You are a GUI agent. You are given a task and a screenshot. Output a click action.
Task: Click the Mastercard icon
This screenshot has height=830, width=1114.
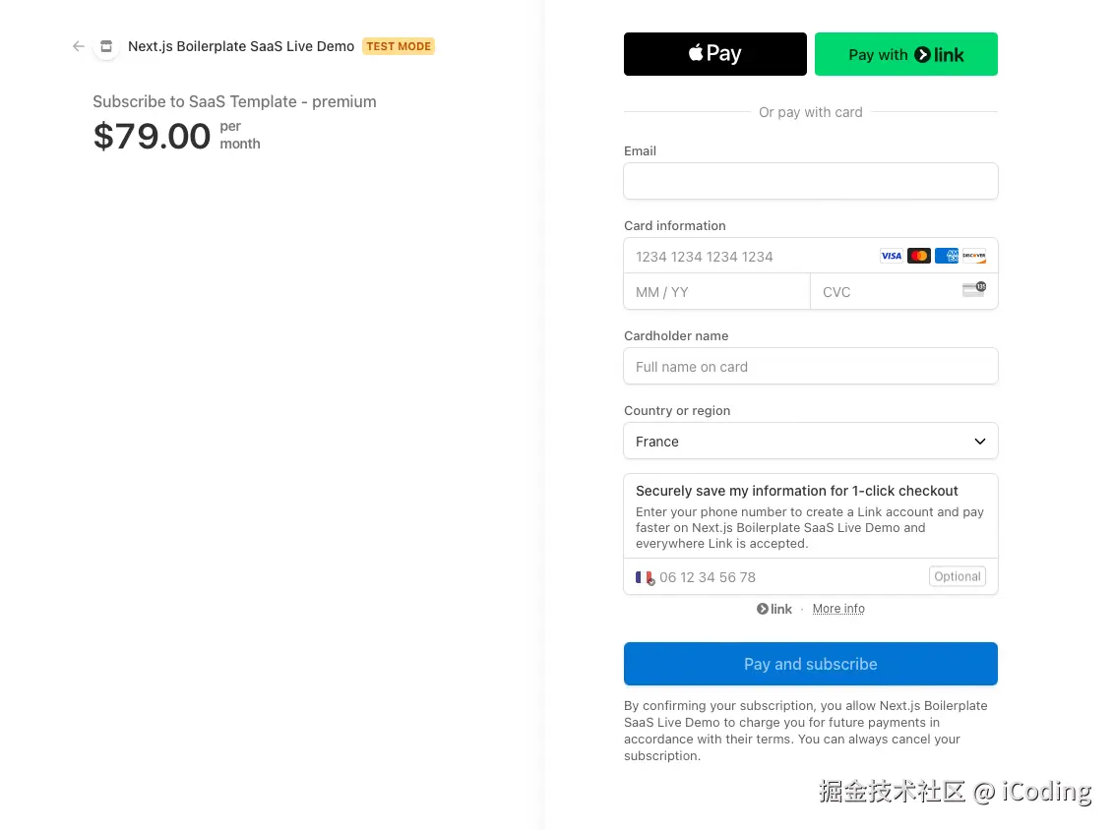[919, 256]
